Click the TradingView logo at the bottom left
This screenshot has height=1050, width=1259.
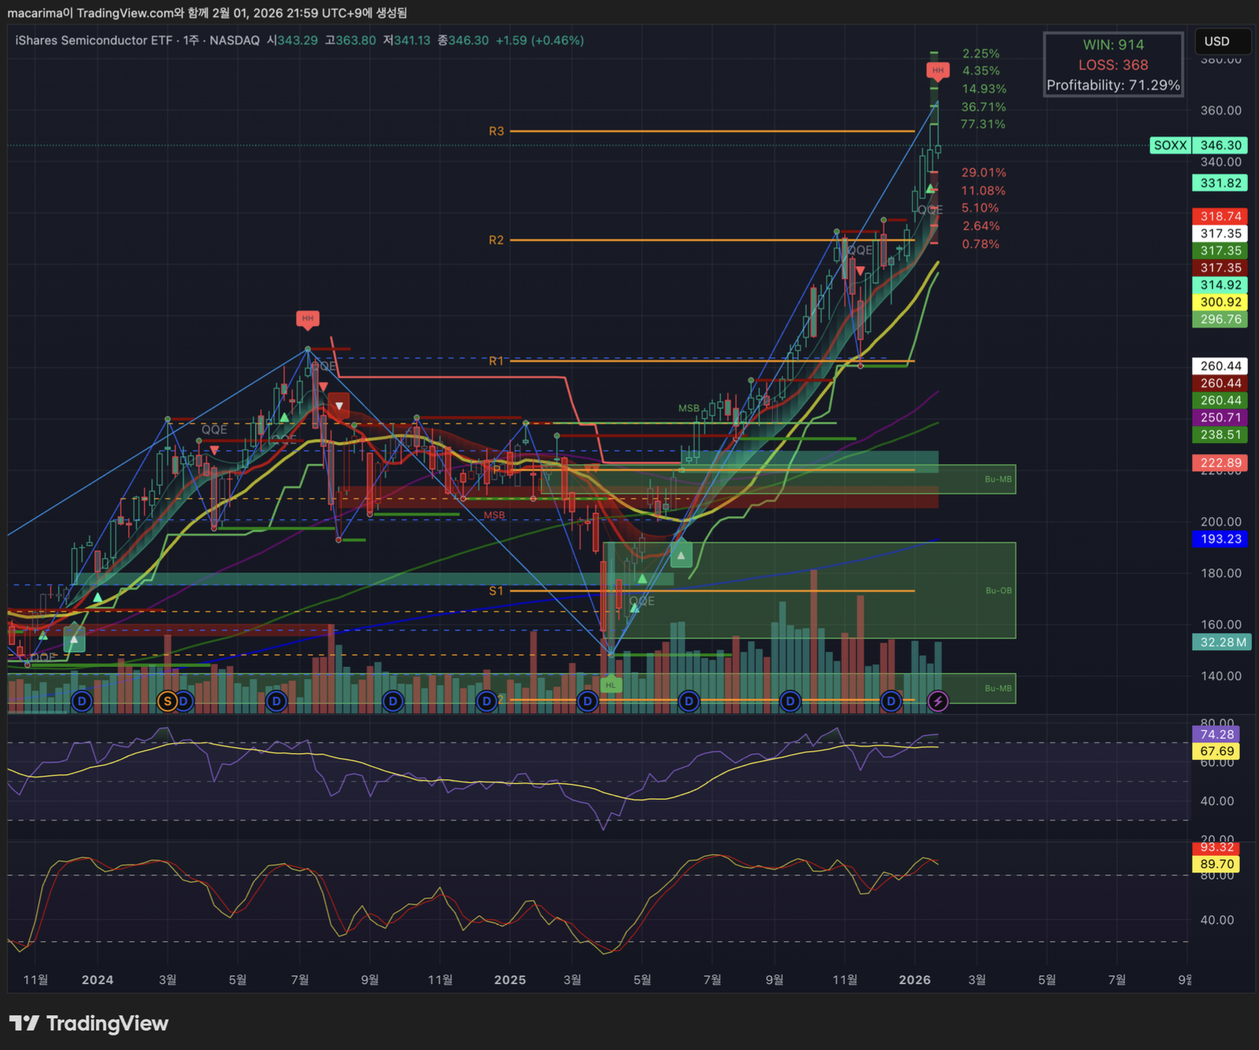pyautogui.click(x=89, y=1024)
